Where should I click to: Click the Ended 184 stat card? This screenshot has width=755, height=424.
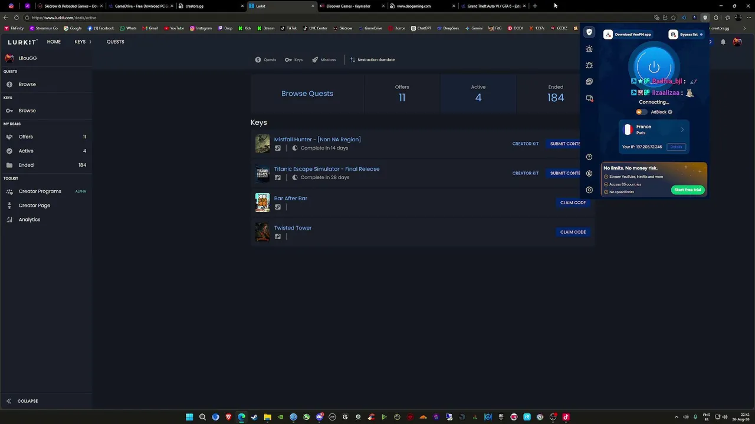coord(556,94)
